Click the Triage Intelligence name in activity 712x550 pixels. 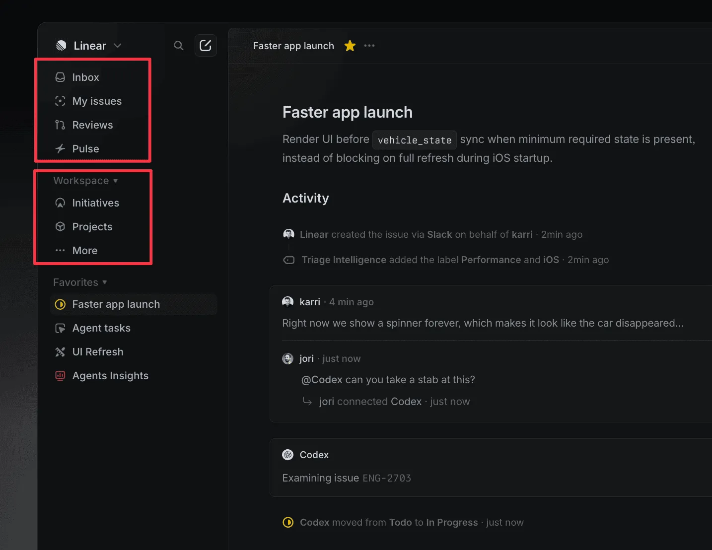(344, 260)
